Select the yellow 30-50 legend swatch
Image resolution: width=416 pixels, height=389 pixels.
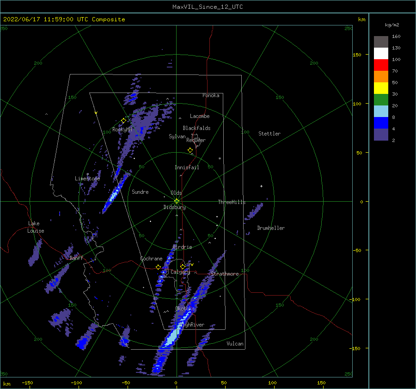click(381, 88)
